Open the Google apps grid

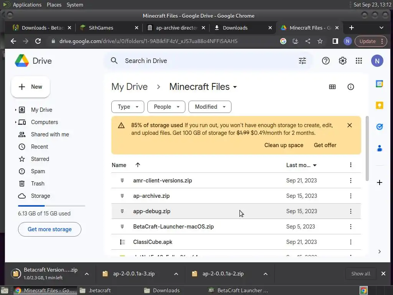[359, 61]
